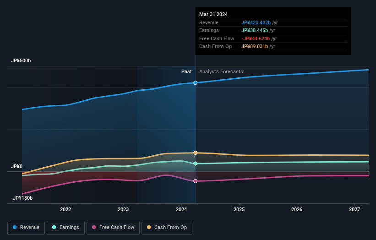Click the JP¥0 y-axis label
This screenshot has height=240, width=376.
[x=17, y=166]
